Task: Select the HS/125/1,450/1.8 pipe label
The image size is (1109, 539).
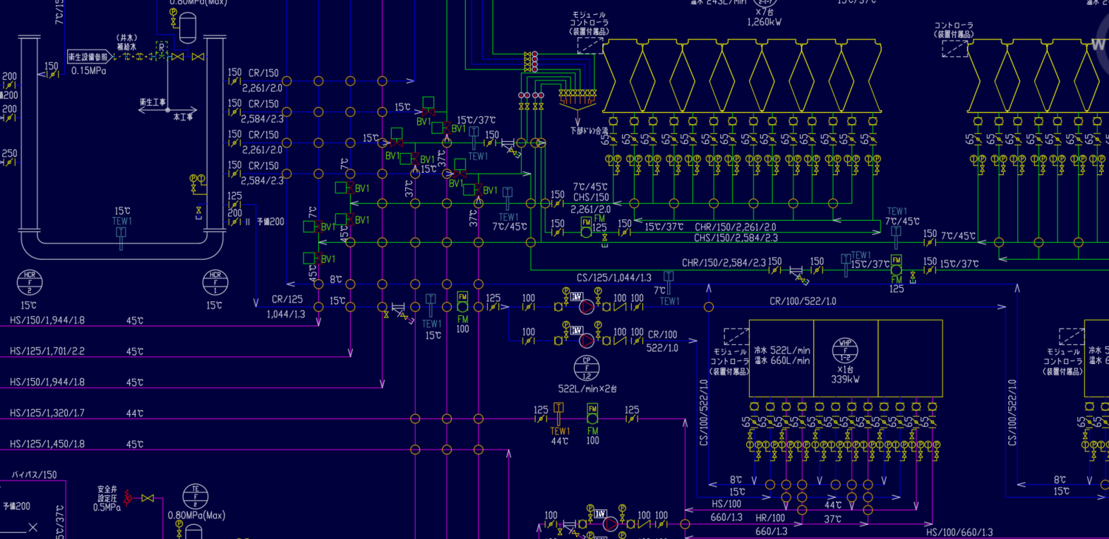Action: [47, 444]
